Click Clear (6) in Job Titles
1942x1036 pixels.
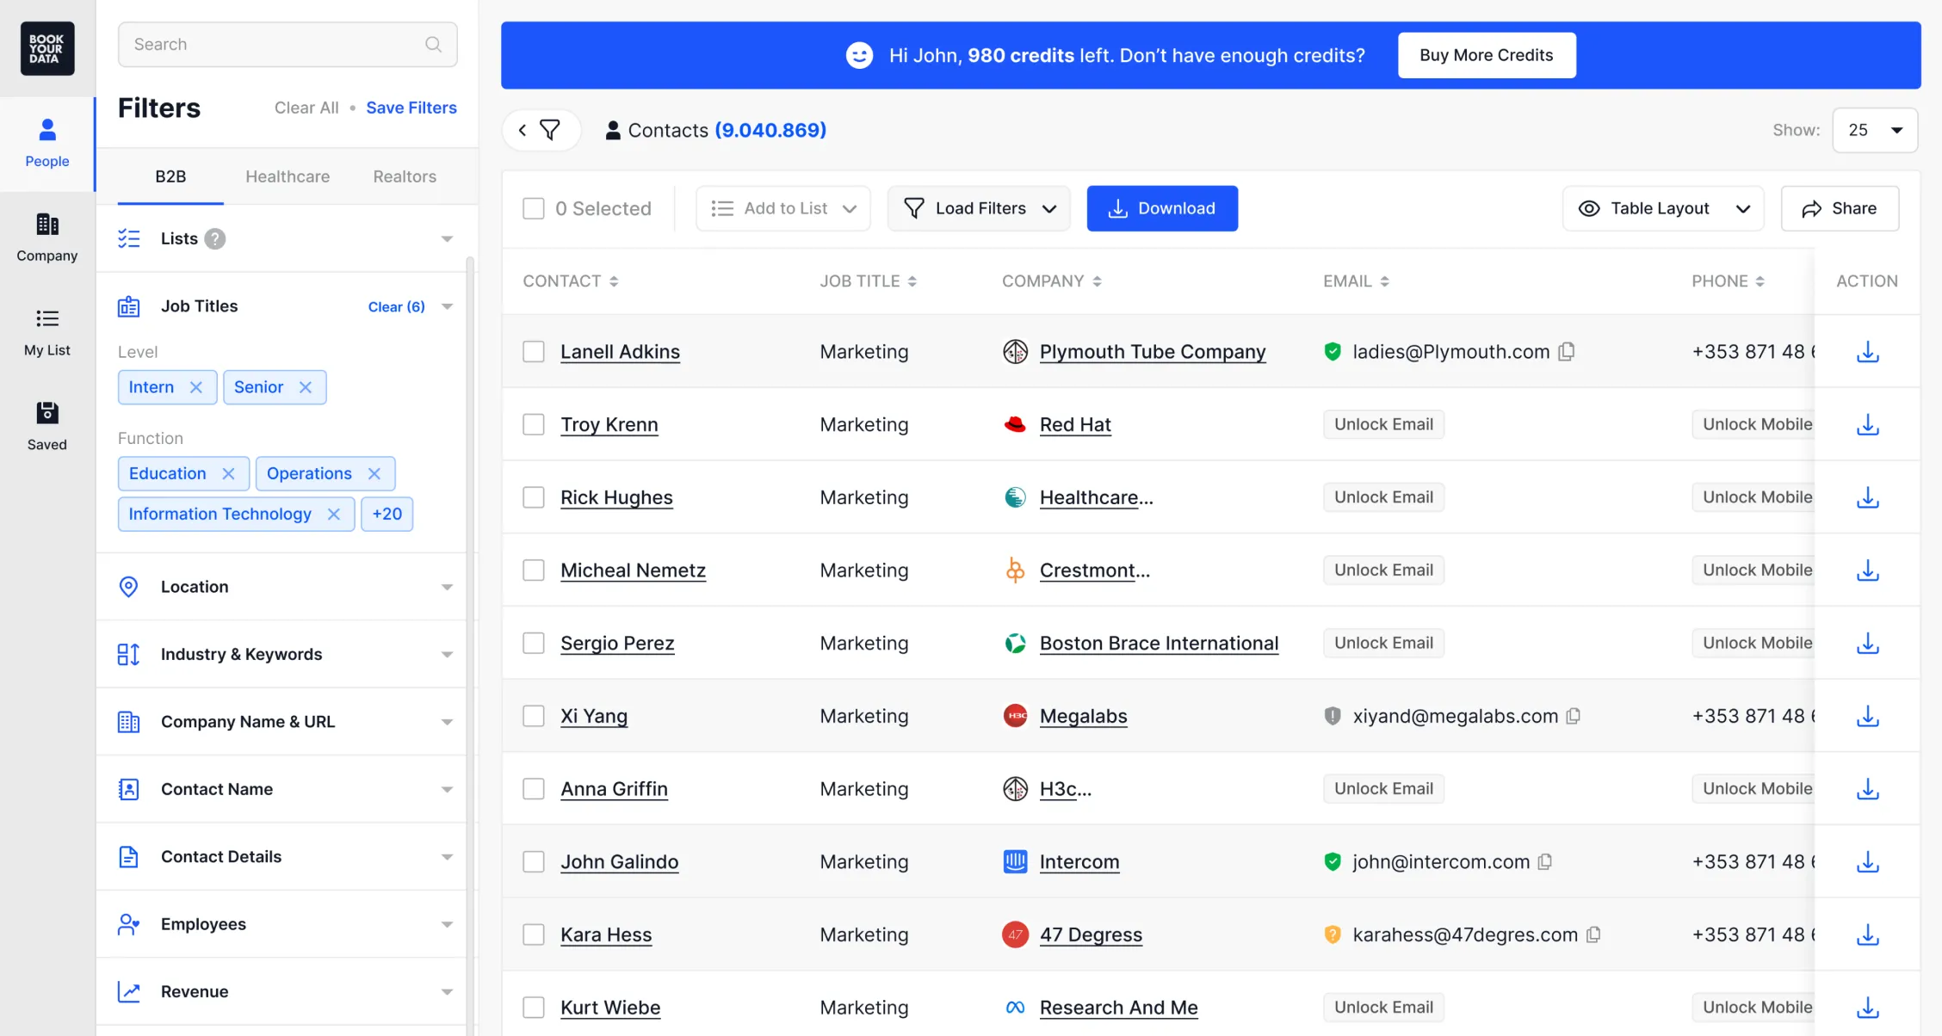coord(396,306)
